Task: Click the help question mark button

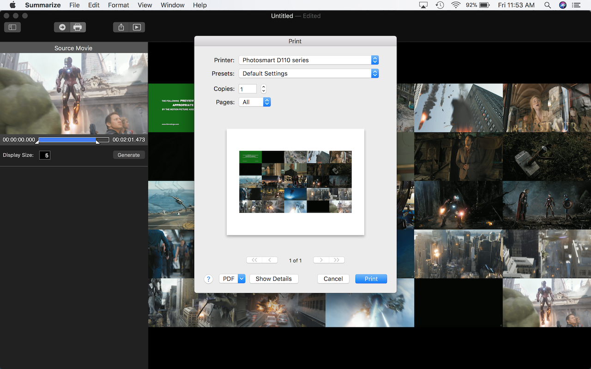Action: [x=208, y=279]
